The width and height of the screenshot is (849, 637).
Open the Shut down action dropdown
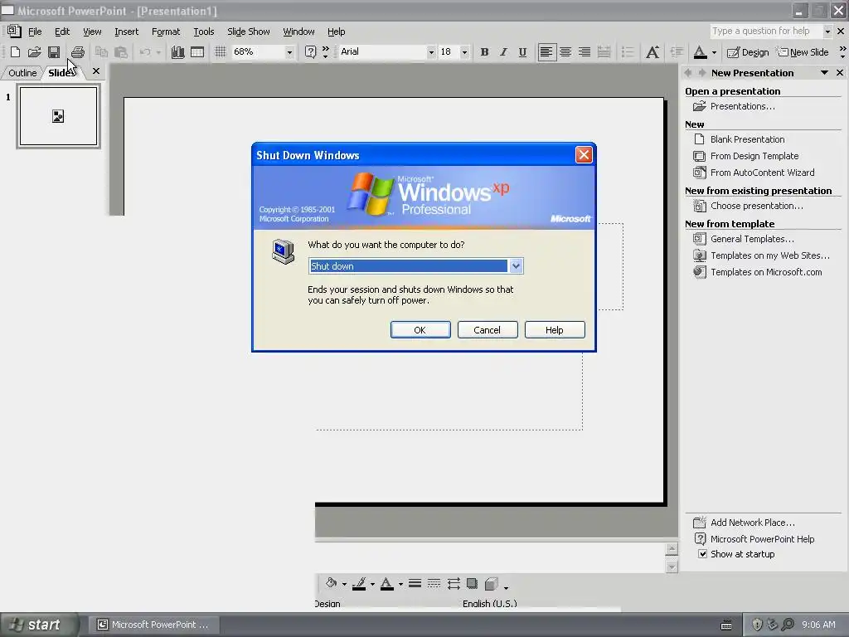(516, 266)
